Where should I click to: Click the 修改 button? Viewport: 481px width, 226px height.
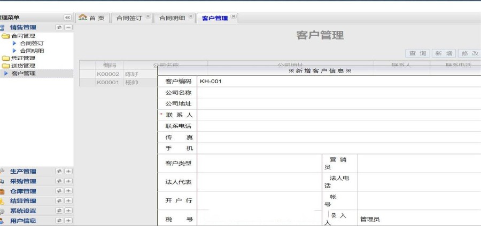[x=470, y=53]
